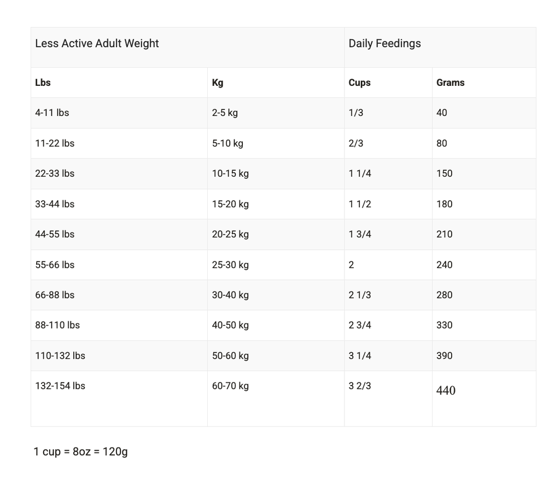Select the '3 2/3' cups cell

click(x=360, y=386)
